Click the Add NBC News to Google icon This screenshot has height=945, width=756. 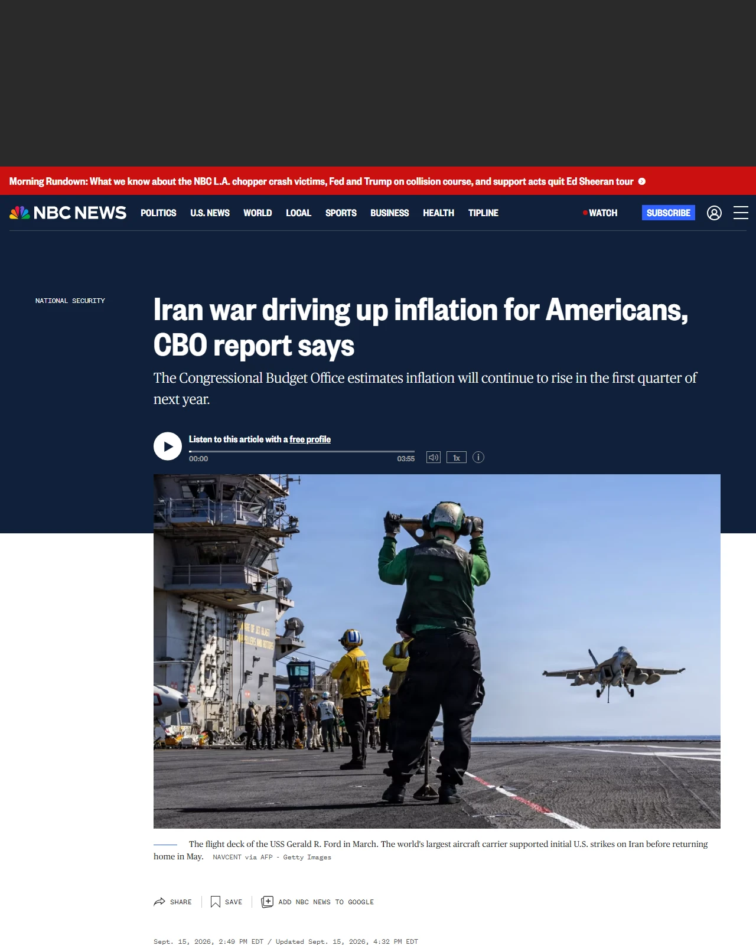click(x=267, y=902)
